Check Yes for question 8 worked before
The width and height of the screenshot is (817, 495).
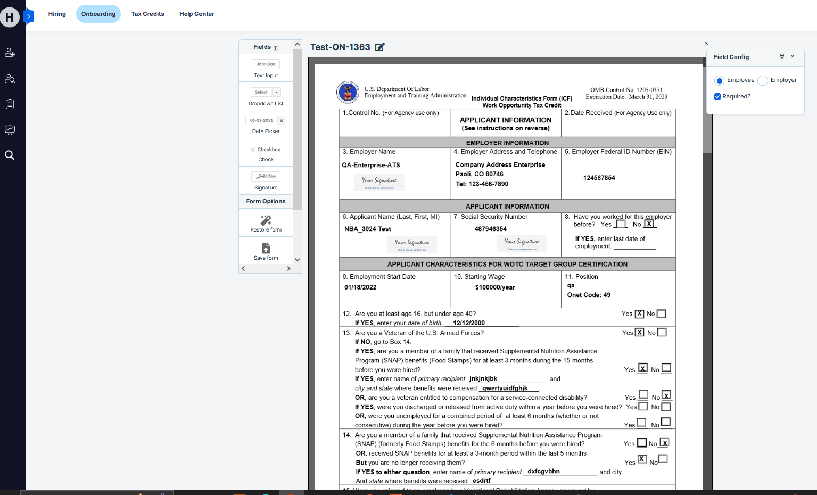(x=621, y=224)
